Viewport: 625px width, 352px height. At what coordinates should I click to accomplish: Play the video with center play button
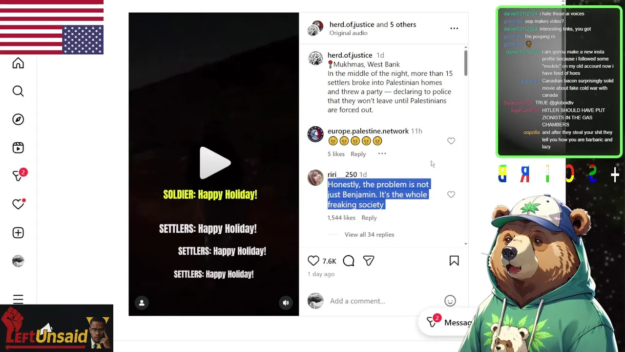(214, 163)
